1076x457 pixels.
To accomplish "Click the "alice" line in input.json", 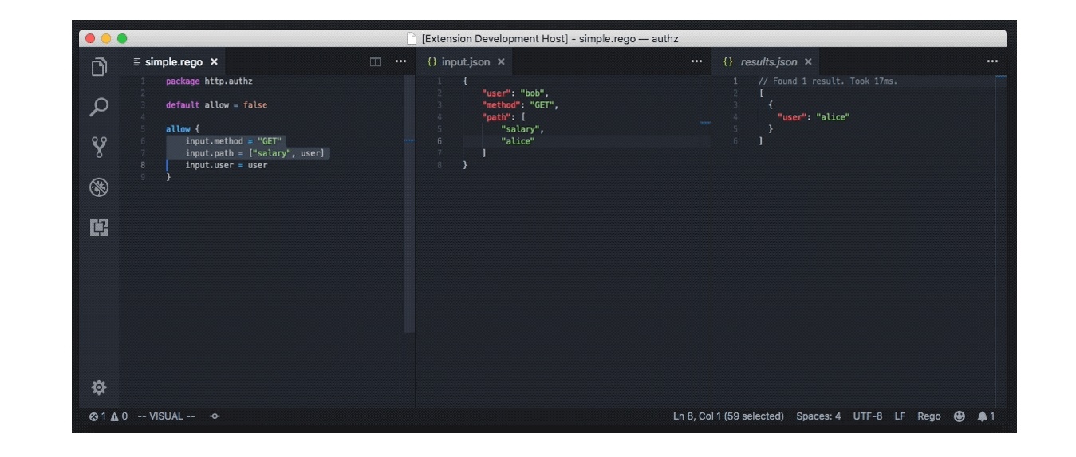I will (518, 141).
